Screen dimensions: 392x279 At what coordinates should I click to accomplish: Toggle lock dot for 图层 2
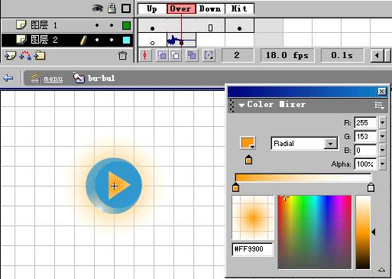tap(112, 40)
